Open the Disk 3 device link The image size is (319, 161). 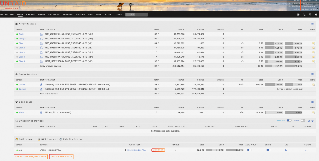point(22,52)
